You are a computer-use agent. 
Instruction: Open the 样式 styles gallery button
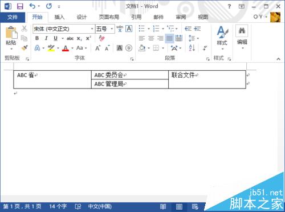click(222, 38)
